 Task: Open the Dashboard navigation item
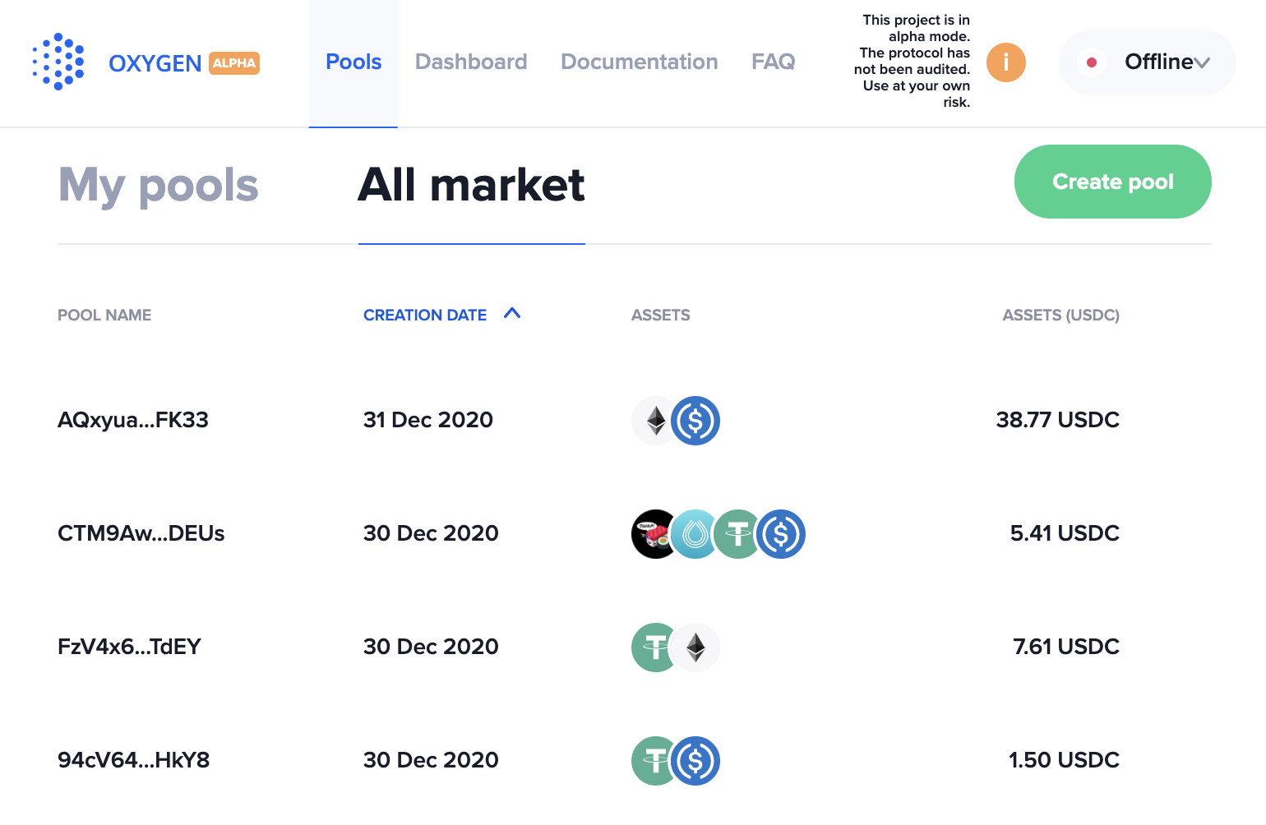(x=471, y=62)
